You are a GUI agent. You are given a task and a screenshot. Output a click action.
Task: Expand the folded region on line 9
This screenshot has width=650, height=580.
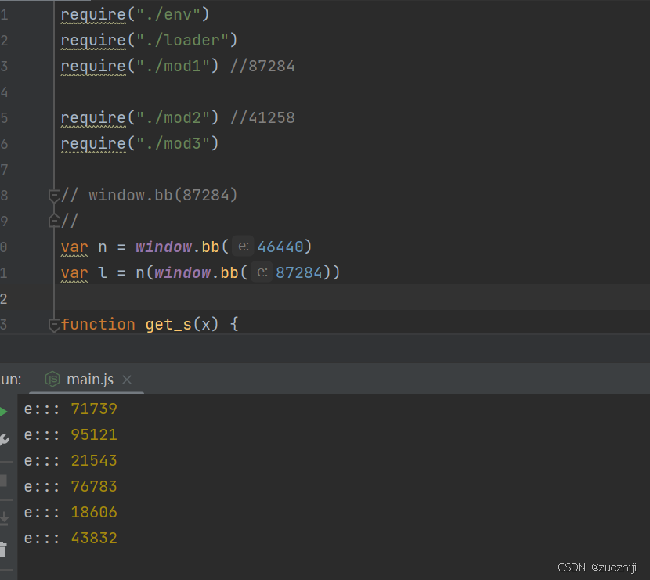coord(53,221)
